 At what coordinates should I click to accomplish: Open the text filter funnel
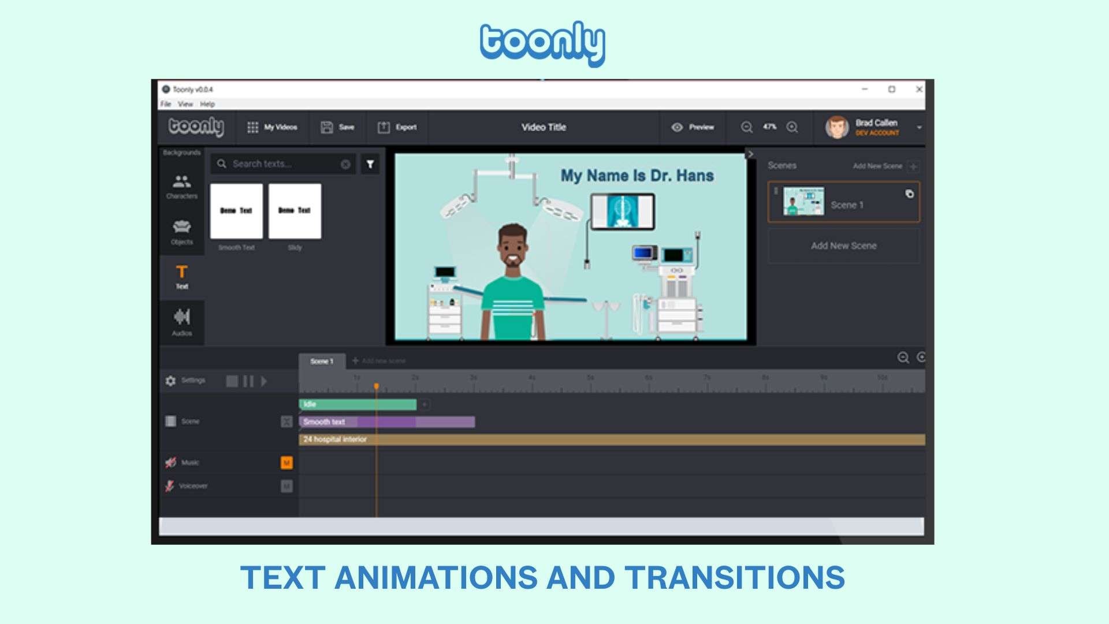tap(370, 164)
